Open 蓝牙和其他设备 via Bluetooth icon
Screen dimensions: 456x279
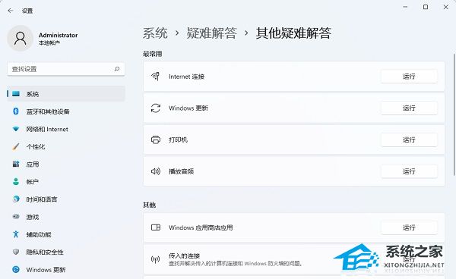click(16, 111)
